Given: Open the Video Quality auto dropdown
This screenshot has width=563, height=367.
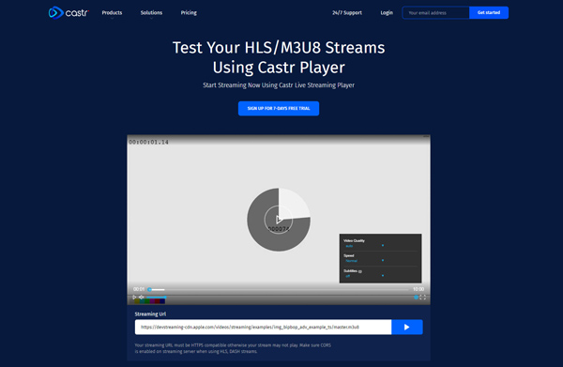Looking at the screenshot, I should coord(364,246).
